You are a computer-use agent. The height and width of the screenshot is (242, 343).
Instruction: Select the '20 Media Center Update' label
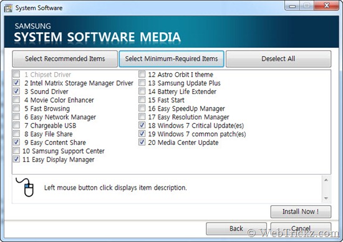pyautogui.click(x=183, y=142)
